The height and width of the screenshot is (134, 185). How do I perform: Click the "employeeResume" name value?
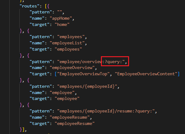tap(70, 117)
